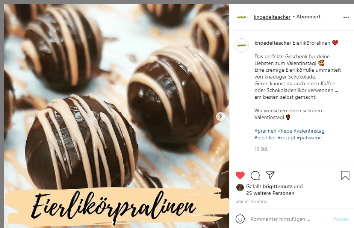Image resolution: width=354 pixels, height=228 pixels.
Task: Open brigittemutz avatar next to likes
Action: pos(240,187)
